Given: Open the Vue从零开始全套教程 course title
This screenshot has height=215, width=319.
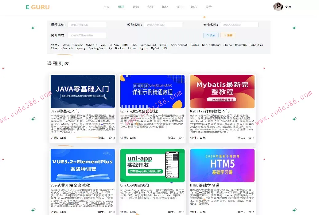Looking at the screenshot, I should pyautogui.click(x=71, y=185).
